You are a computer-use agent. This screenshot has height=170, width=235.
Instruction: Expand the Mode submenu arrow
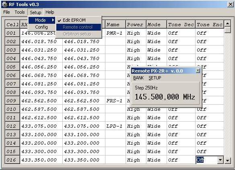coord(53,20)
